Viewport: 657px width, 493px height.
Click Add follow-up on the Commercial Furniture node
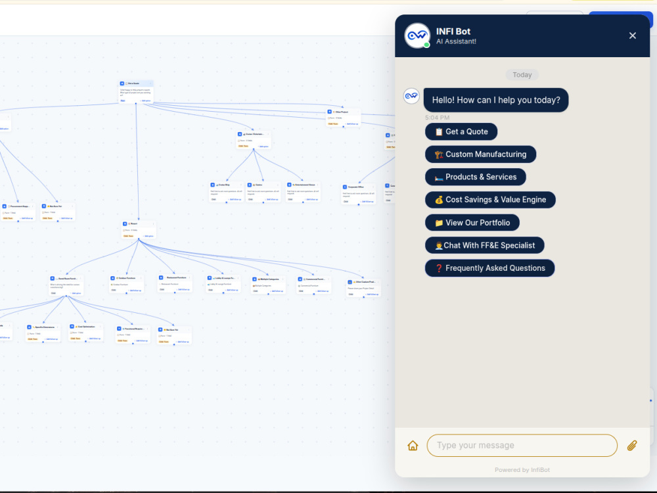click(322, 291)
